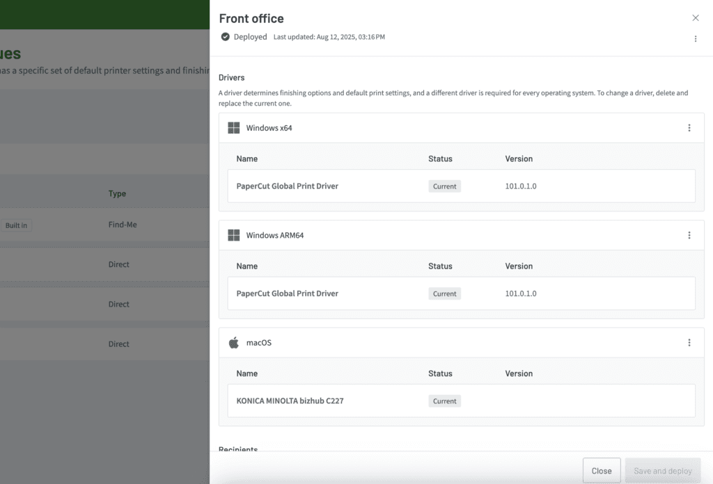Click the Deployed checkmark status icon
The width and height of the screenshot is (713, 484).
click(225, 37)
